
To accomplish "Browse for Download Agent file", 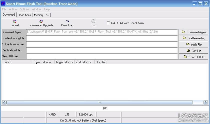I will [194, 32].
